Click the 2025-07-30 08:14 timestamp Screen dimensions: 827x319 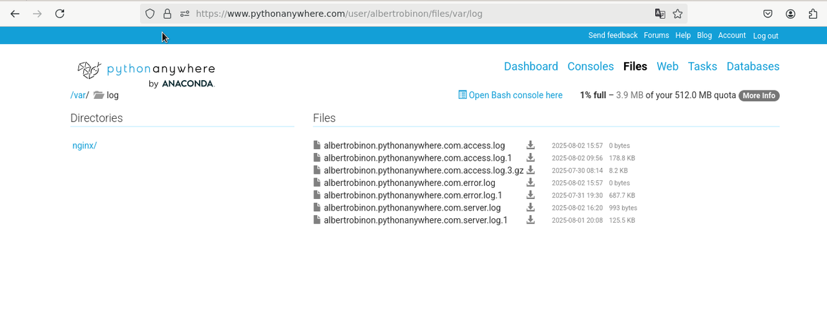[577, 170]
